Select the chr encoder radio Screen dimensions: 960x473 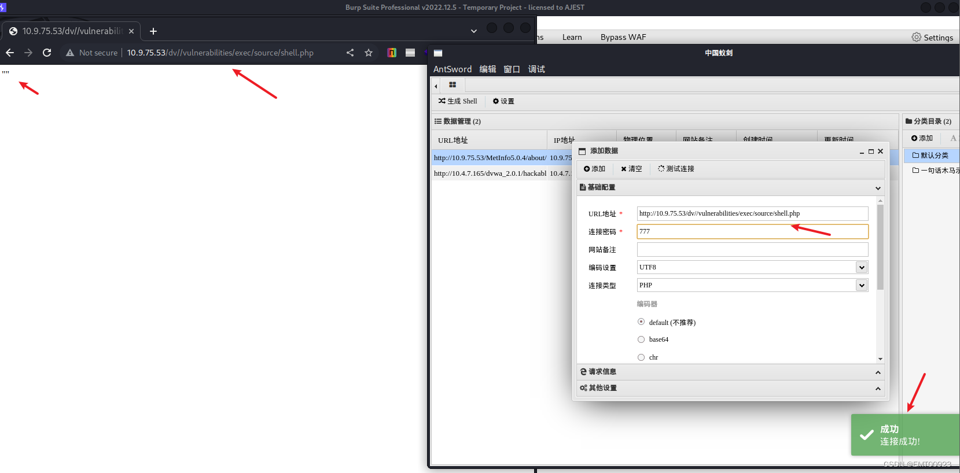tap(641, 357)
